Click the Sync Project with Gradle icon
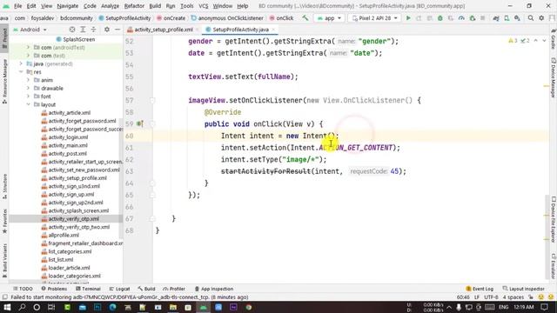557x313 pixels. click(x=496, y=17)
